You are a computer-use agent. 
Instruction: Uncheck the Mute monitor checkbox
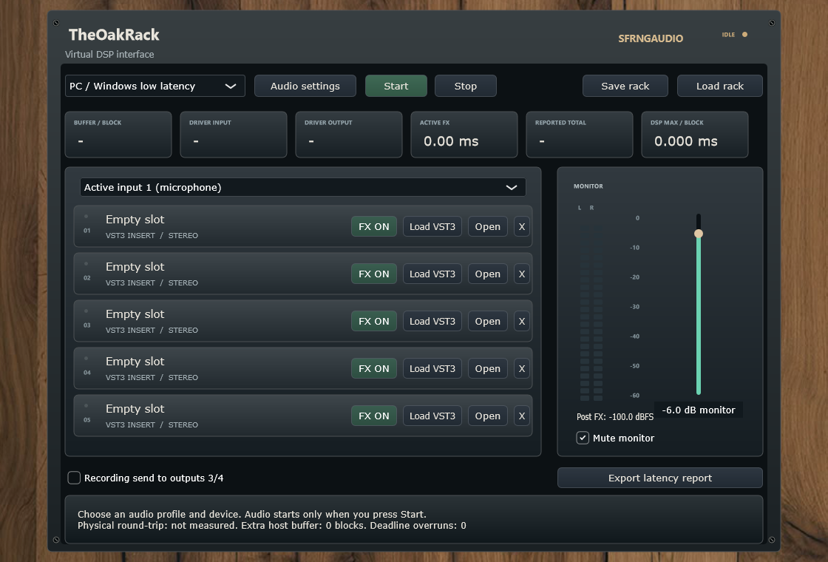(x=583, y=438)
